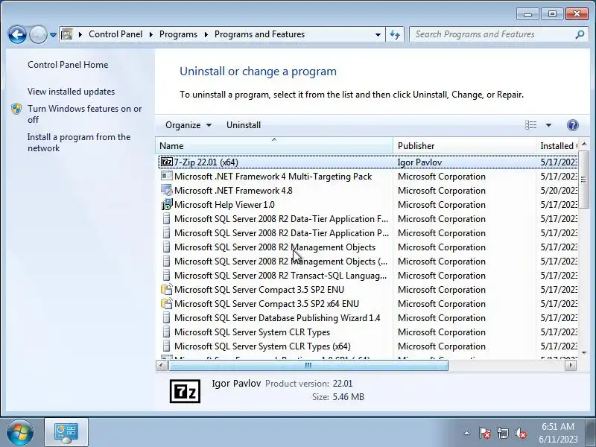The width and height of the screenshot is (596, 447).
Task: Expand the chevron after Programs breadcrumb
Action: pyautogui.click(x=206, y=34)
